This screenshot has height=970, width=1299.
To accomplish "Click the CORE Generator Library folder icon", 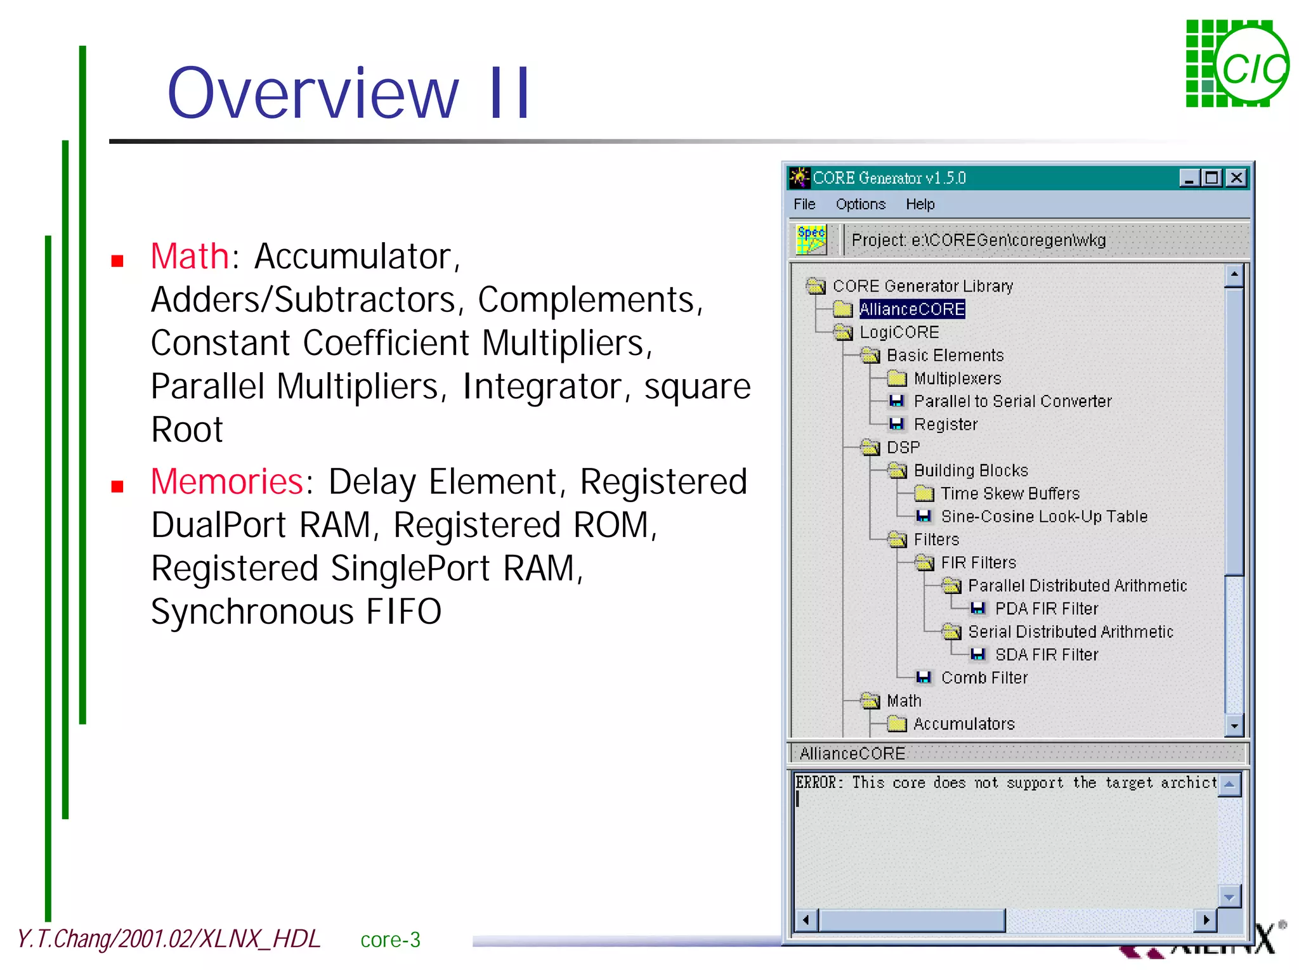I will 816,286.
